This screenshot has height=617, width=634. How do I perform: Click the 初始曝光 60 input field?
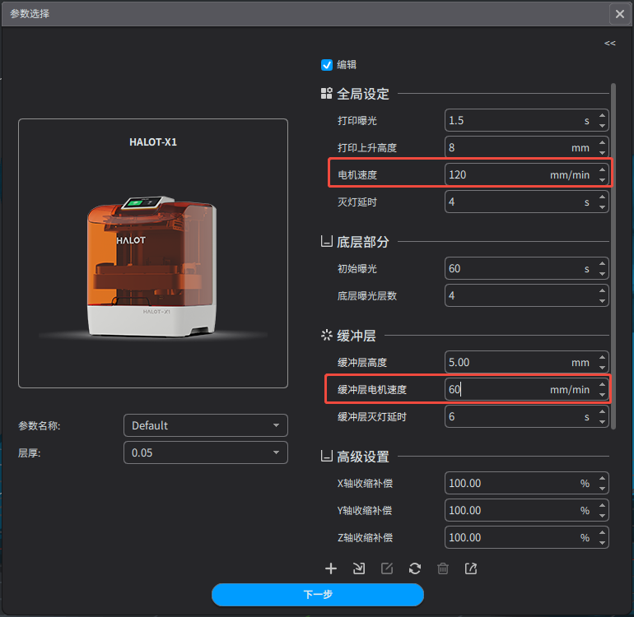point(526,268)
